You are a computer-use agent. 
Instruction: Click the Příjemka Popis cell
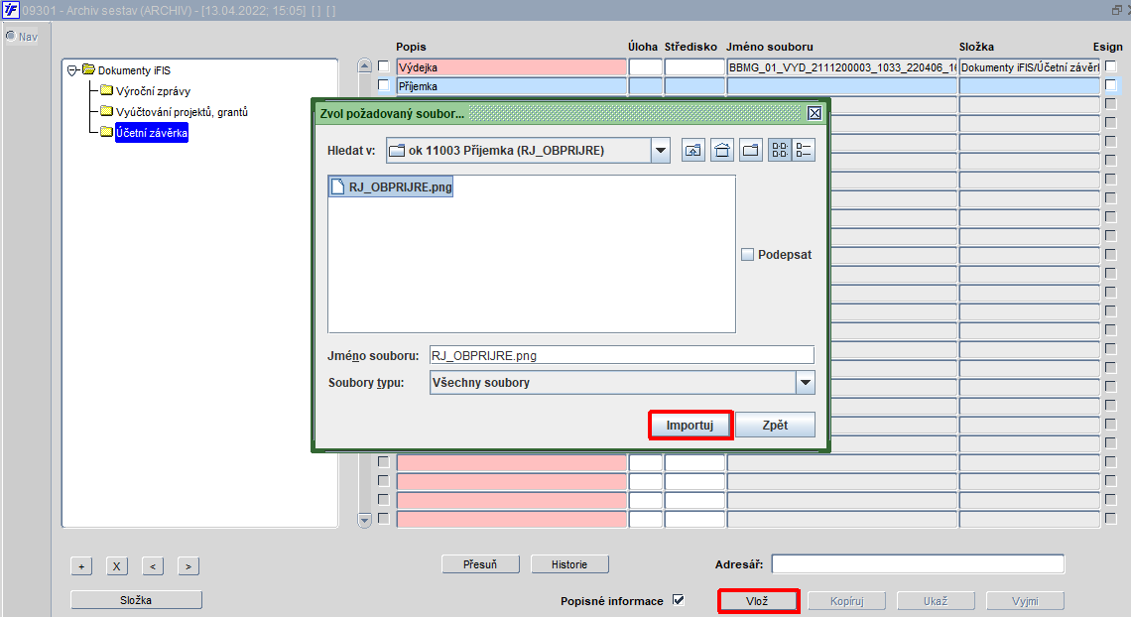(x=511, y=85)
